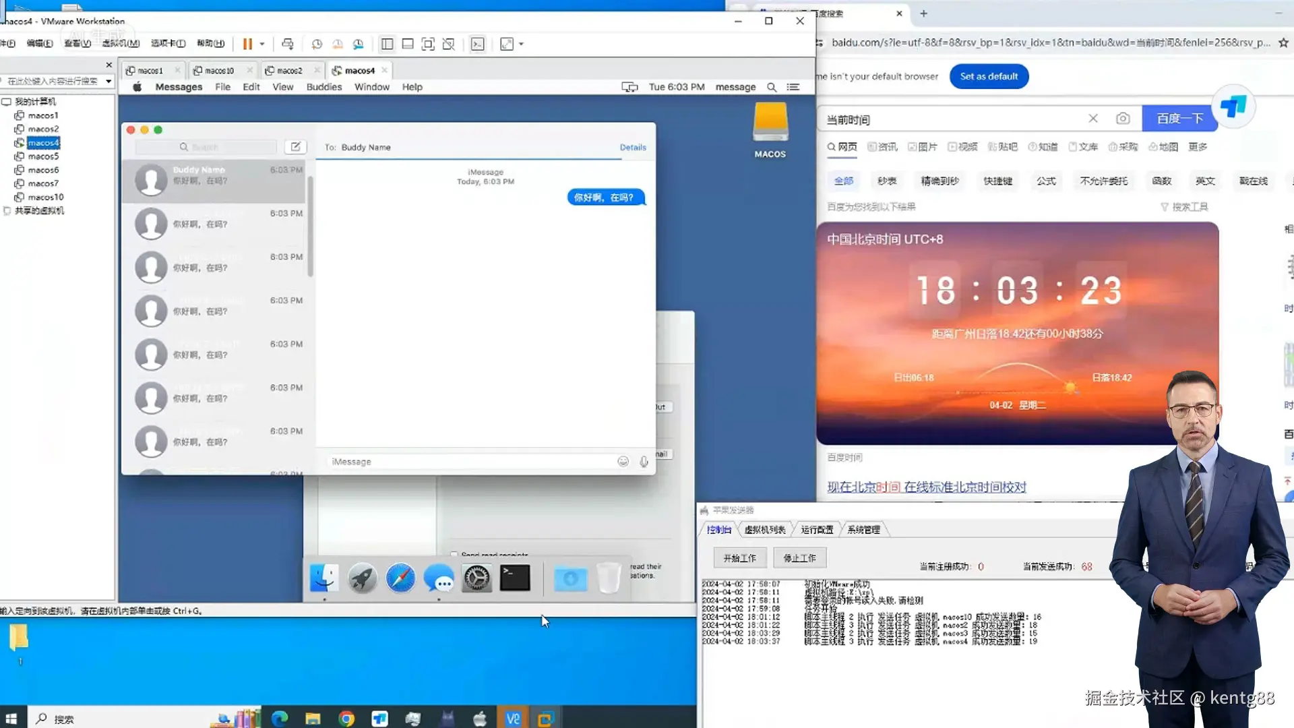This screenshot has height=728, width=1294.
Task: Open the pause button dropdown arrow
Action: [x=262, y=44]
